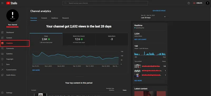Click Average view duration column header
The width and height of the screenshot is (211, 96).
(x=110, y=89)
